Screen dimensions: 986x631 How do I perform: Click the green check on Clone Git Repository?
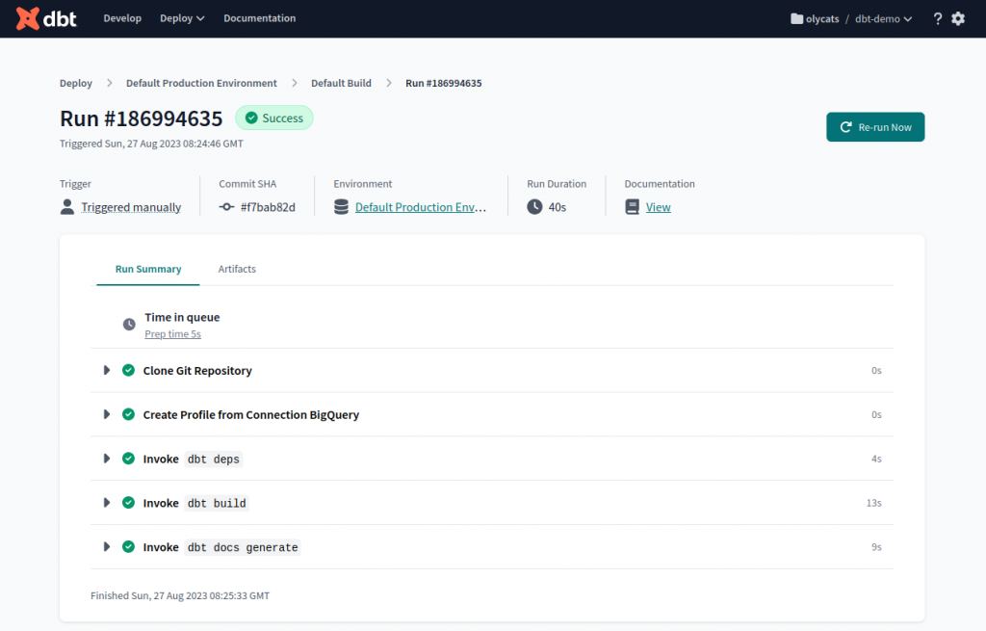click(128, 370)
